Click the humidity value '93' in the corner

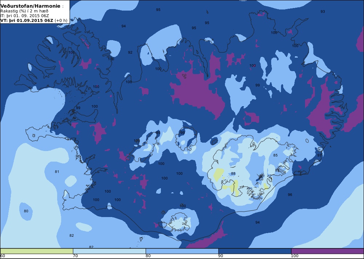pos(323,12)
